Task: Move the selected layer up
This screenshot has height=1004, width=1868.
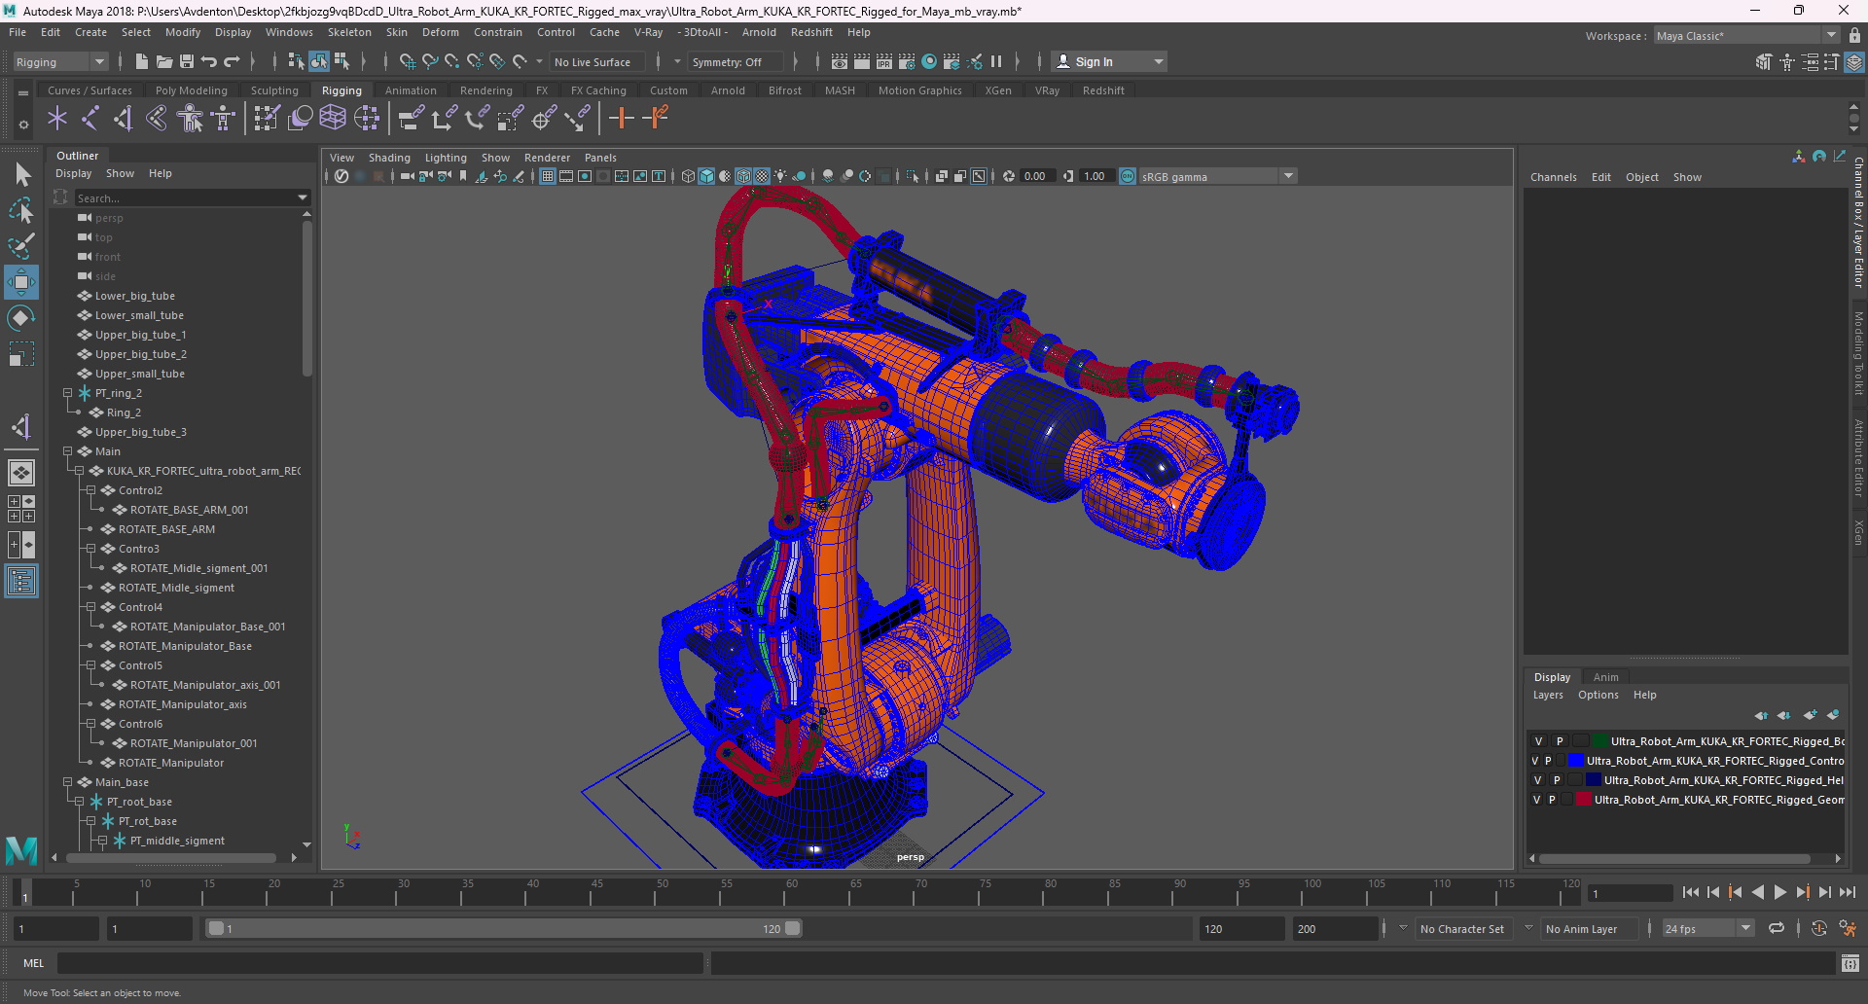Action: pyautogui.click(x=1761, y=715)
